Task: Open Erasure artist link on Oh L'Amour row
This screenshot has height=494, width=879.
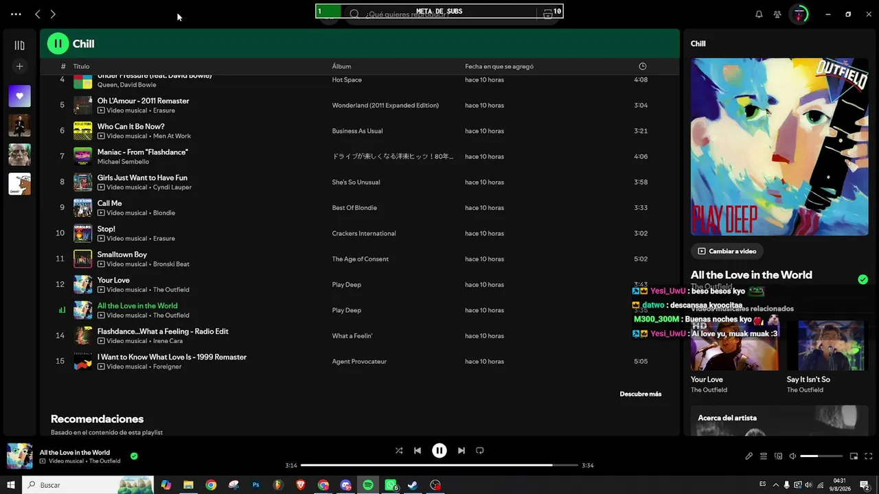Action: click(164, 110)
